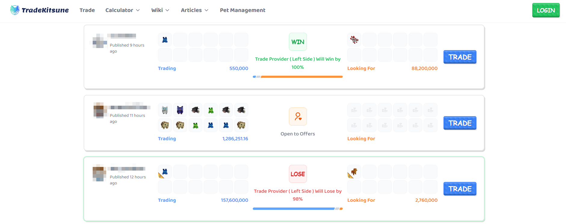Click TRADE button on the Open to Offers listing

point(460,123)
